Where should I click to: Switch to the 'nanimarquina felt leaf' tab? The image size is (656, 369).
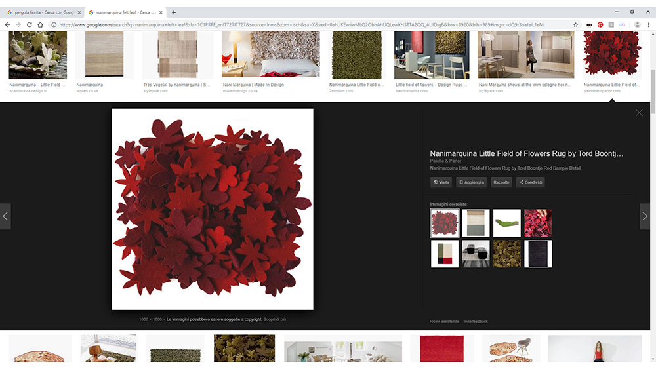click(125, 12)
